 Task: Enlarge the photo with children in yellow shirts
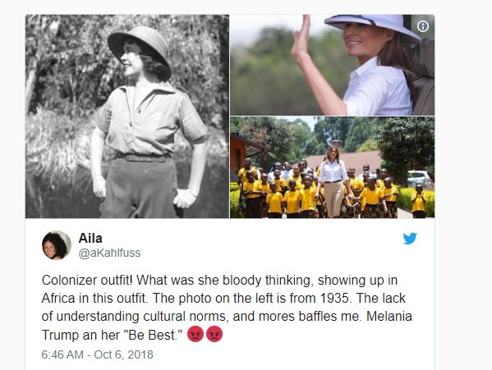(333, 167)
